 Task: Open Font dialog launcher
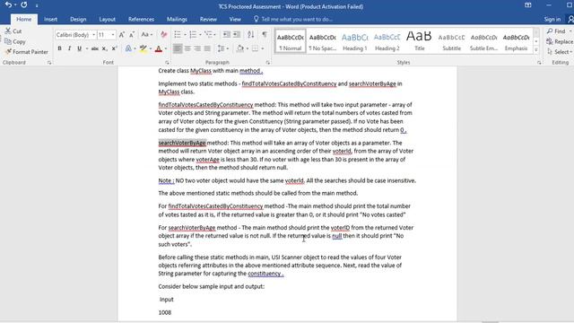coord(167,63)
